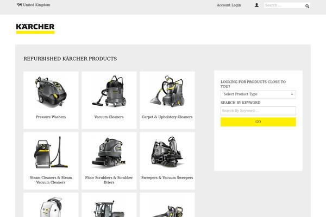Open the Account Login link
The image size is (326, 217).
(x=229, y=5)
